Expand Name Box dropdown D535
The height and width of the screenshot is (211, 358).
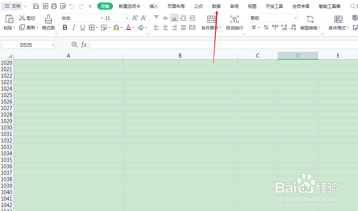coord(53,45)
